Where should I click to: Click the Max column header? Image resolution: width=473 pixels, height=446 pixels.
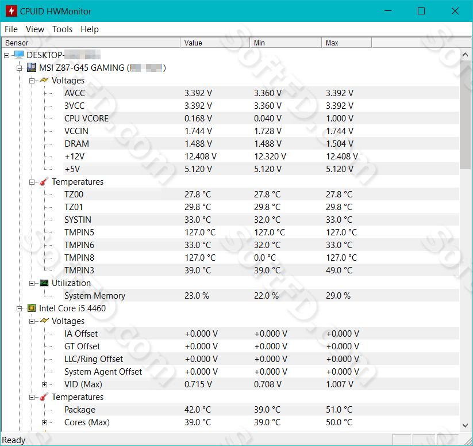coord(347,43)
